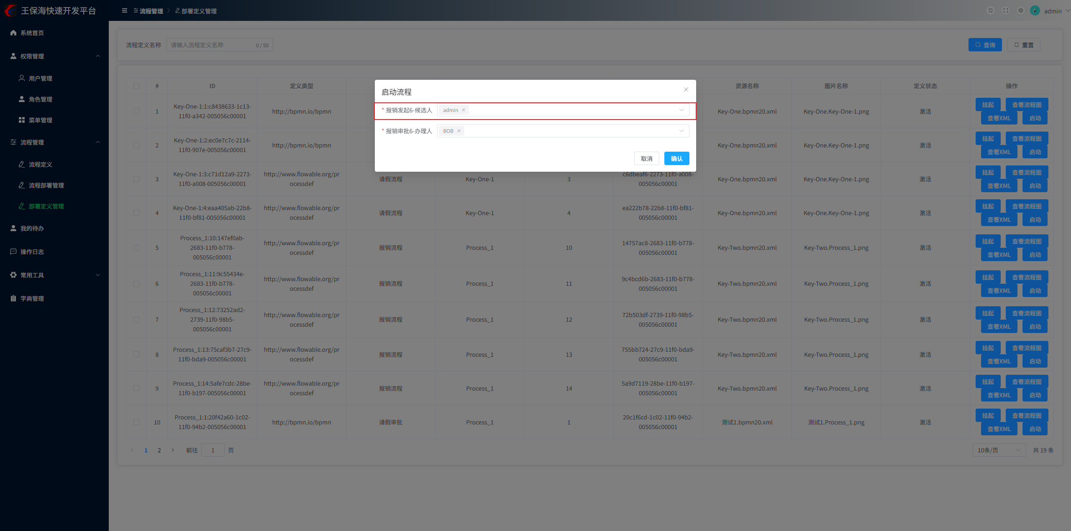Toggle fullscreen via header icon
1071x531 pixels.
pyautogui.click(x=1006, y=11)
